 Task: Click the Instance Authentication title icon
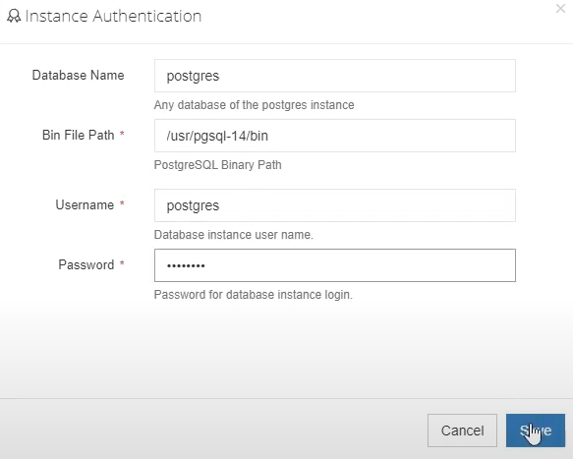(14, 16)
